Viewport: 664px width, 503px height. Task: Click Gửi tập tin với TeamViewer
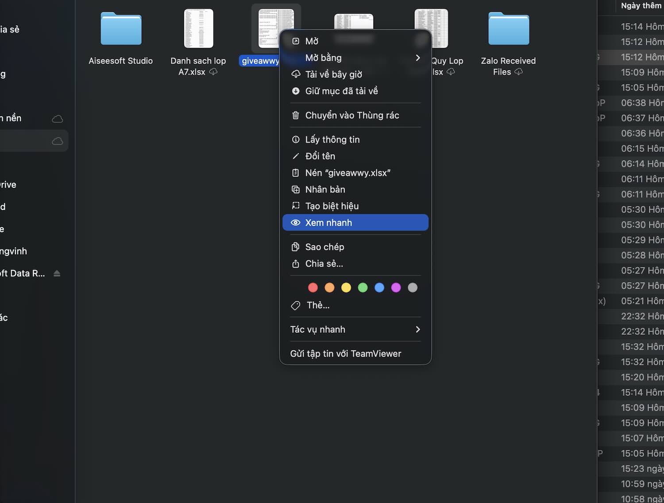(x=345, y=354)
